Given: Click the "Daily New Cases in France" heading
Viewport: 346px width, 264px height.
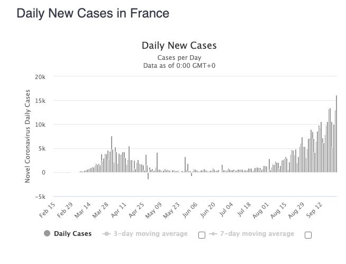Looking at the screenshot, I should tap(93, 13).
